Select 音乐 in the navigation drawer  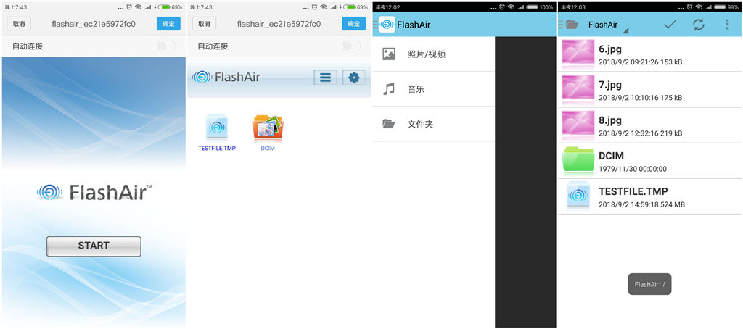(433, 89)
